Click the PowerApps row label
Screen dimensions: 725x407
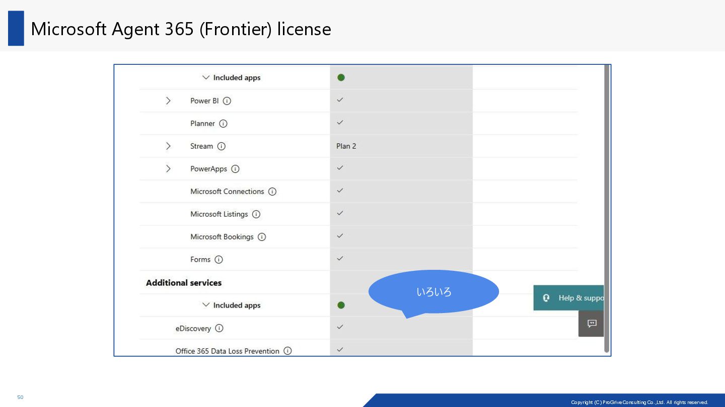(x=208, y=169)
